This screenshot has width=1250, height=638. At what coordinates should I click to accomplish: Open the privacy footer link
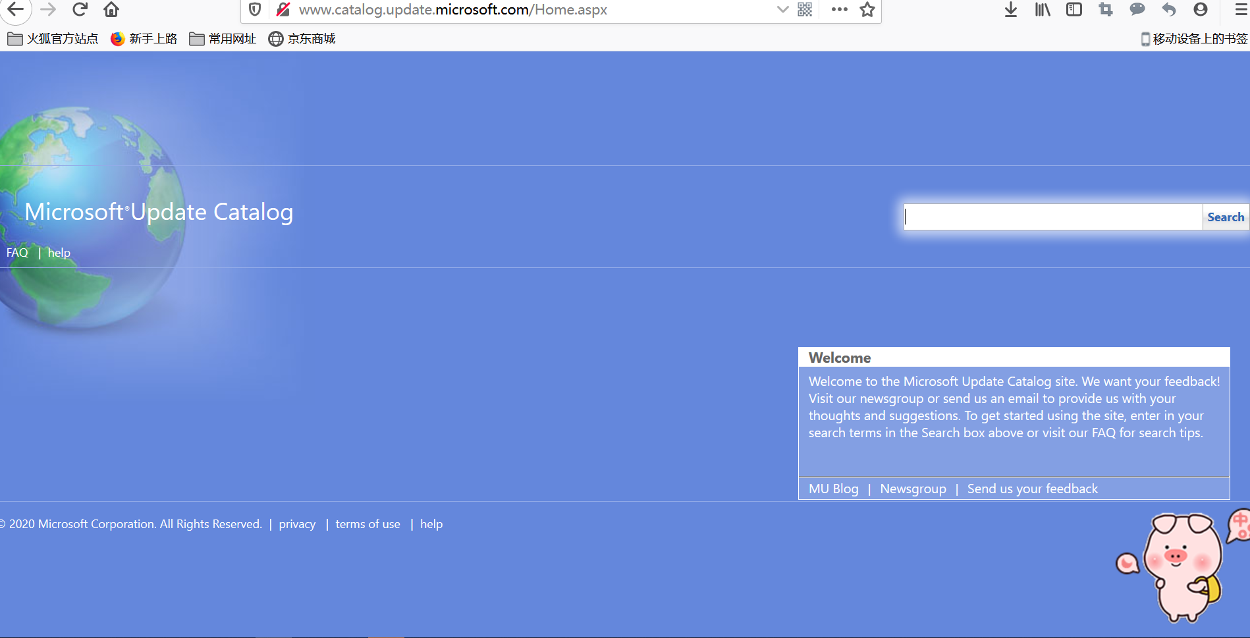tap(297, 524)
